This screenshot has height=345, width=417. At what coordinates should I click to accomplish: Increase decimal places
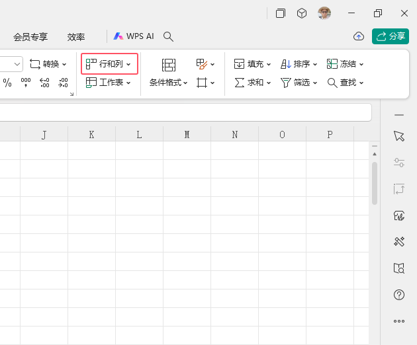(x=44, y=83)
